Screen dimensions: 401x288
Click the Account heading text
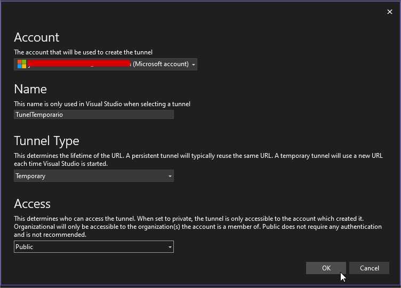pos(37,37)
